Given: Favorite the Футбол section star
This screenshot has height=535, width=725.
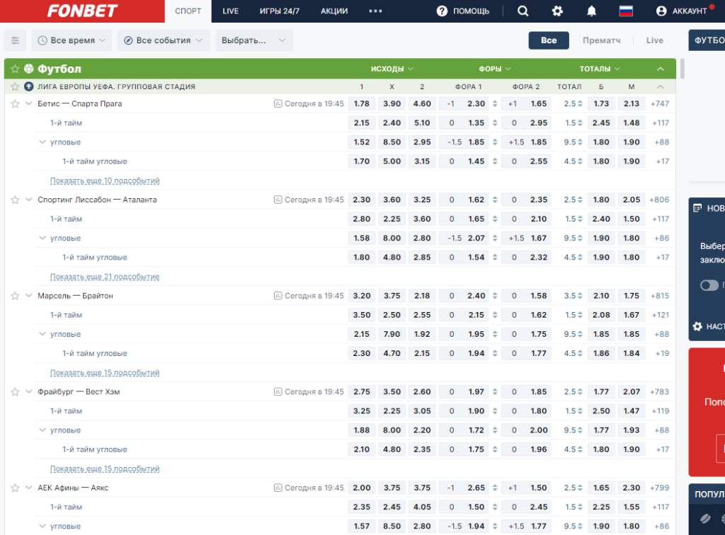Looking at the screenshot, I should coord(15,69).
